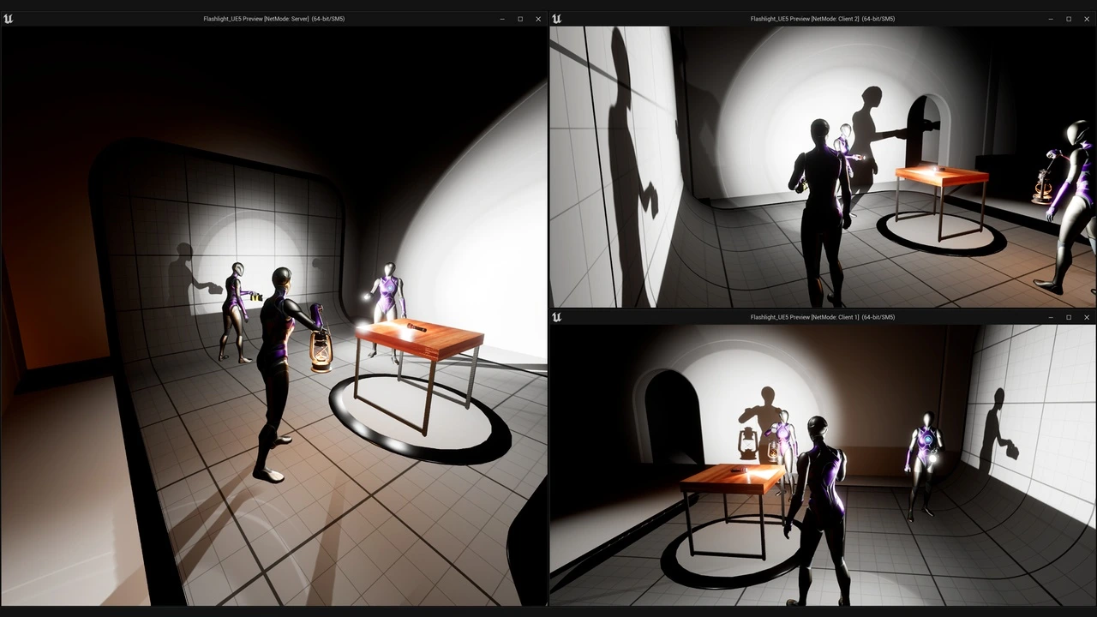Click the Unreal logo in Client 1 window

click(x=557, y=317)
